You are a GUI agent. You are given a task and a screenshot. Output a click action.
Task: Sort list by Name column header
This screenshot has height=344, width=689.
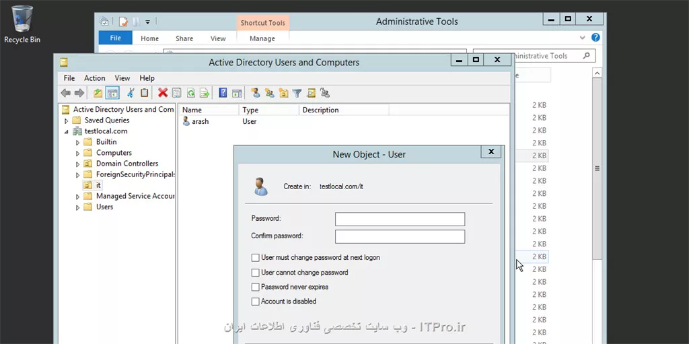point(209,110)
